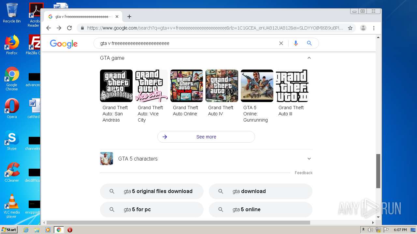
Task: Open Windows Explorer folder in taskbar
Action: coord(37,230)
